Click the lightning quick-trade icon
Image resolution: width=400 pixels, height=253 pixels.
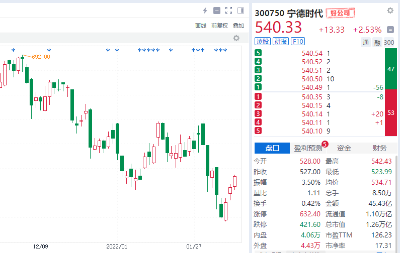pos(205,11)
